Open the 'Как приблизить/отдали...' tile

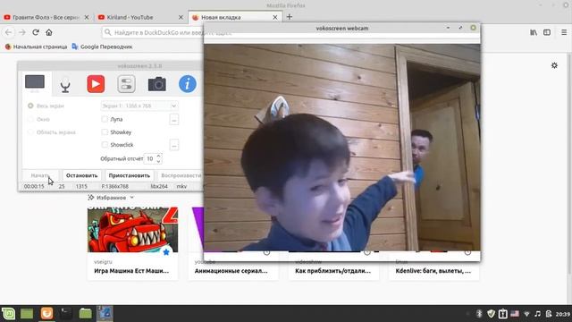pos(333,270)
